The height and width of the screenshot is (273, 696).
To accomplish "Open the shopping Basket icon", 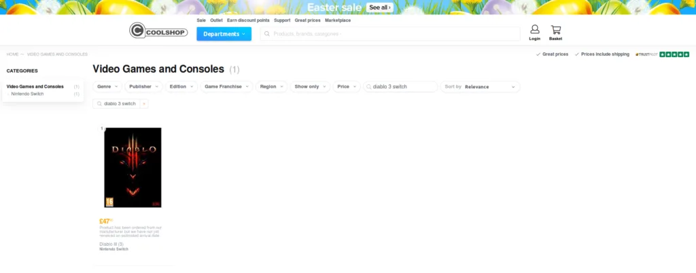I will pyautogui.click(x=555, y=33).
